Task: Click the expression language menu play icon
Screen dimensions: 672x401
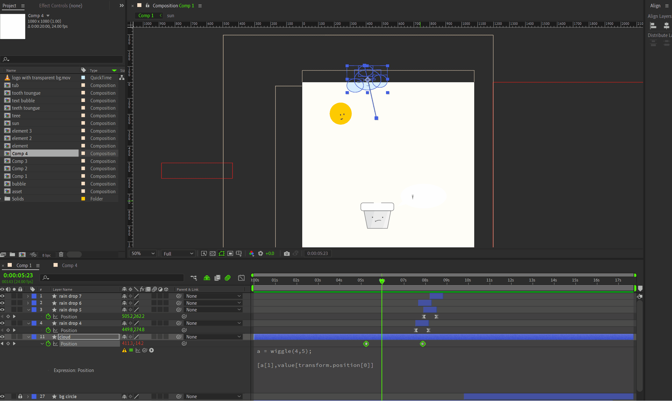Action: coord(152,350)
